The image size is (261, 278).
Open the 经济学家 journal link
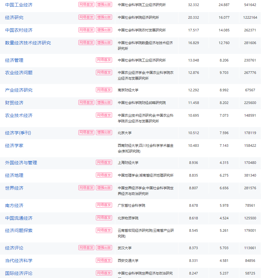14,145
